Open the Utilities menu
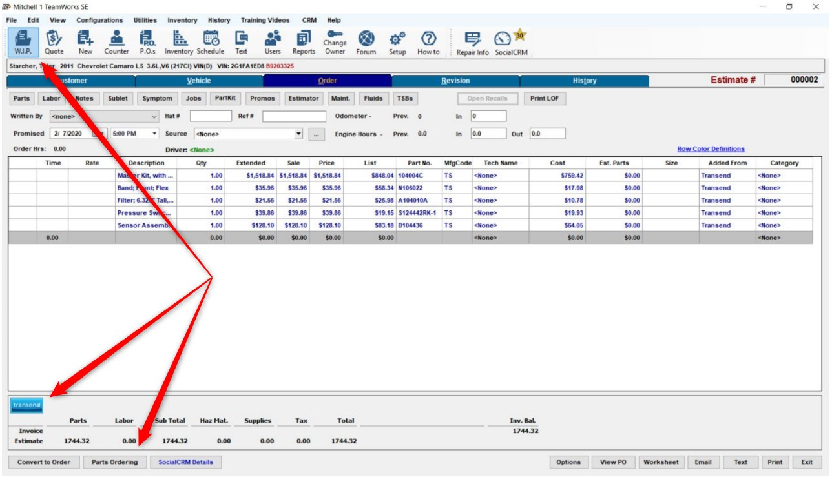The image size is (832, 477). [x=145, y=20]
